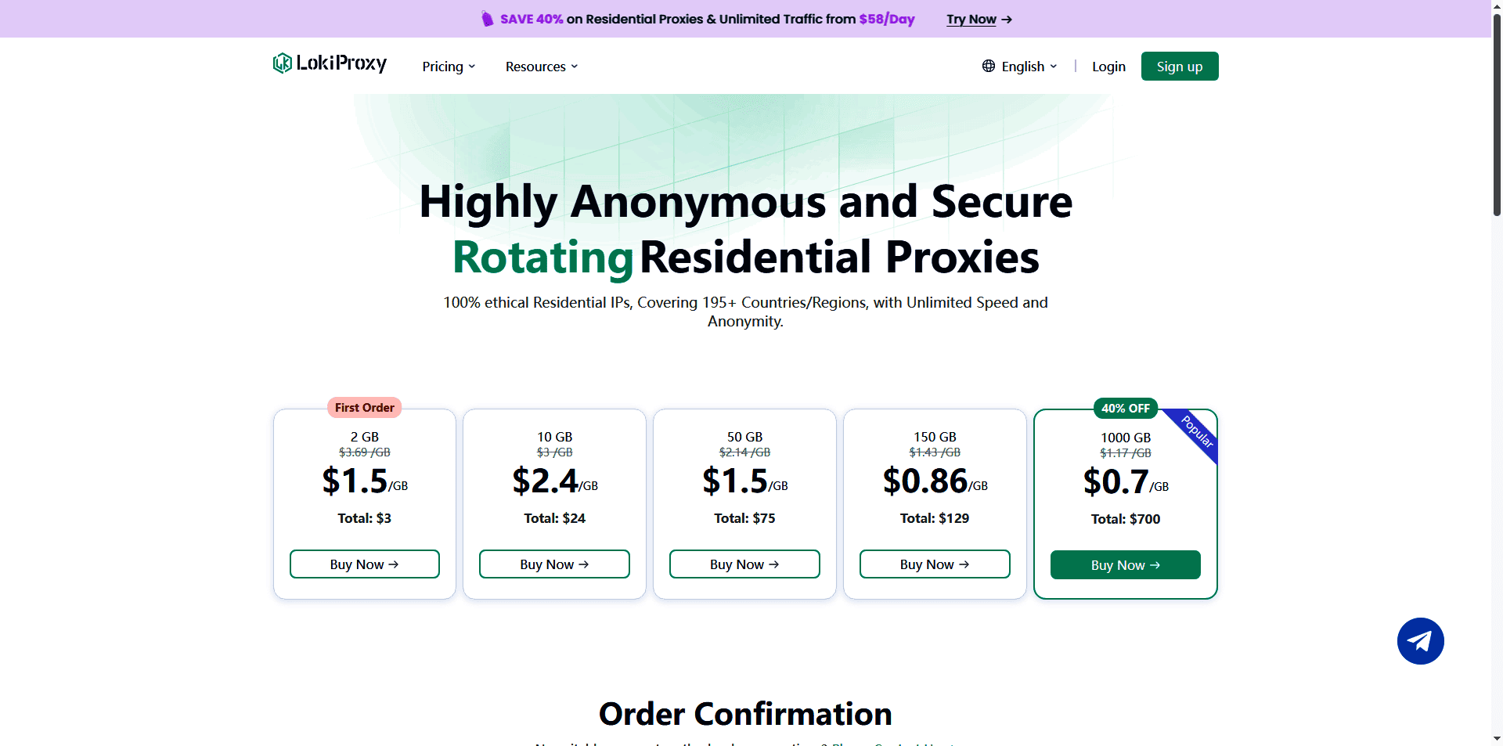Viewport: 1503px width, 746px height.
Task: Click the First Order badge
Action: point(364,408)
